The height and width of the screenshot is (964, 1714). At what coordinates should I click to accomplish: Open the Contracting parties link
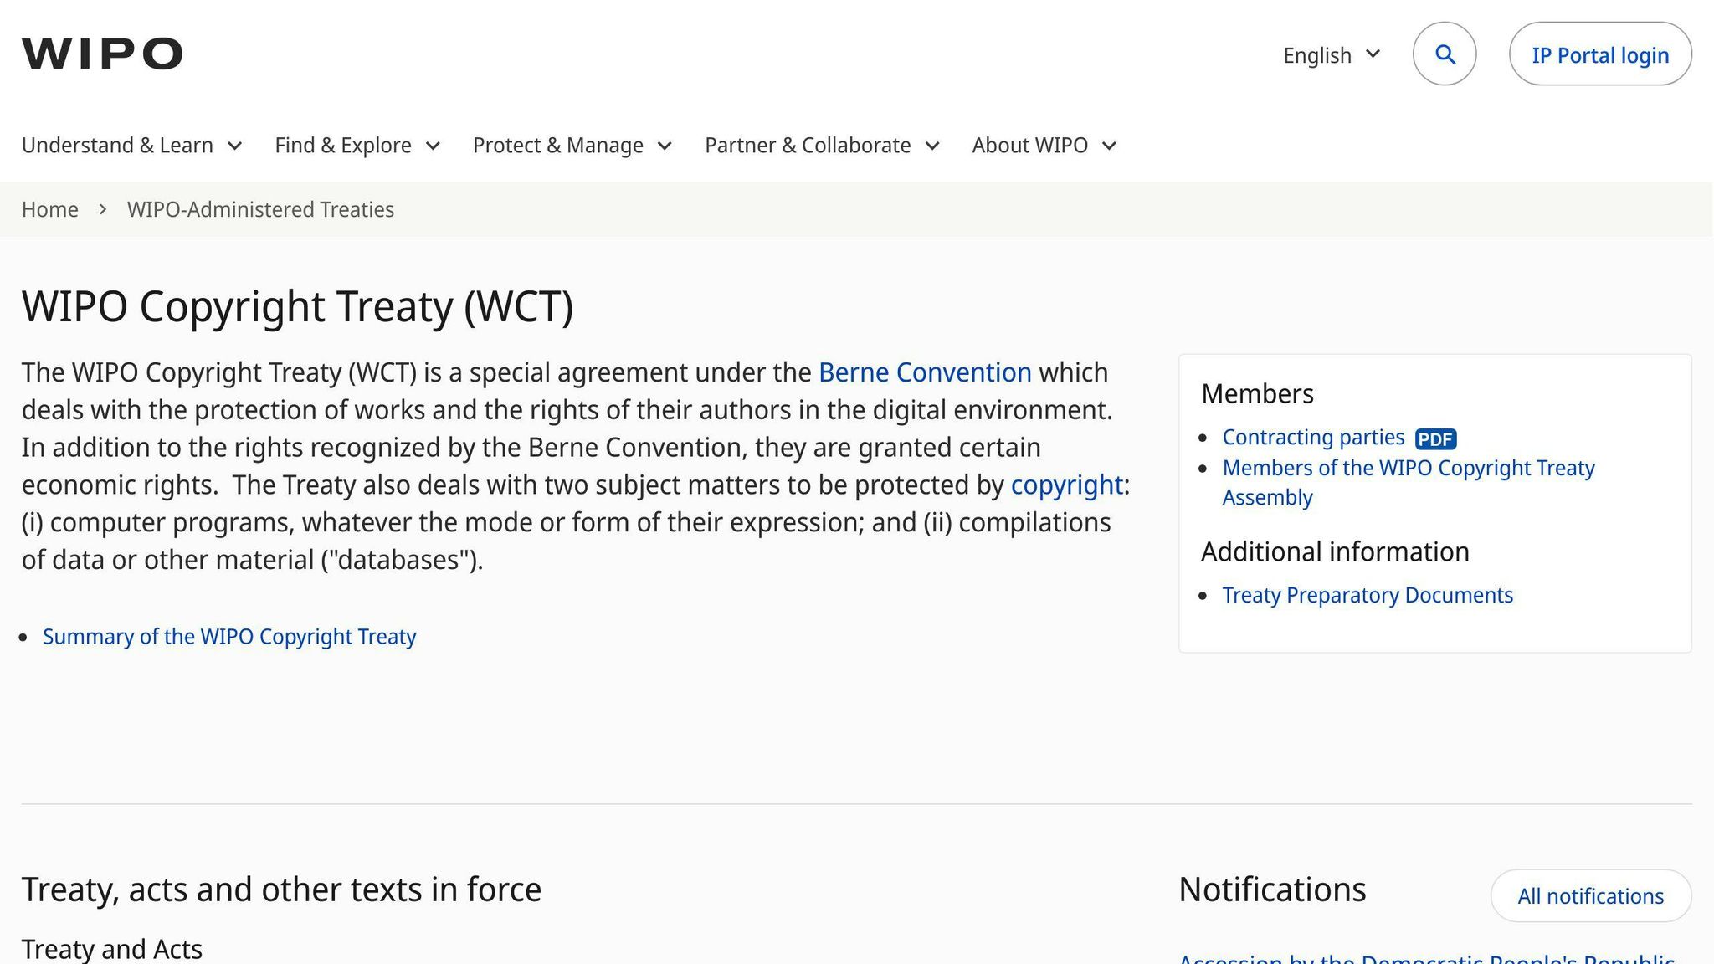click(x=1313, y=438)
